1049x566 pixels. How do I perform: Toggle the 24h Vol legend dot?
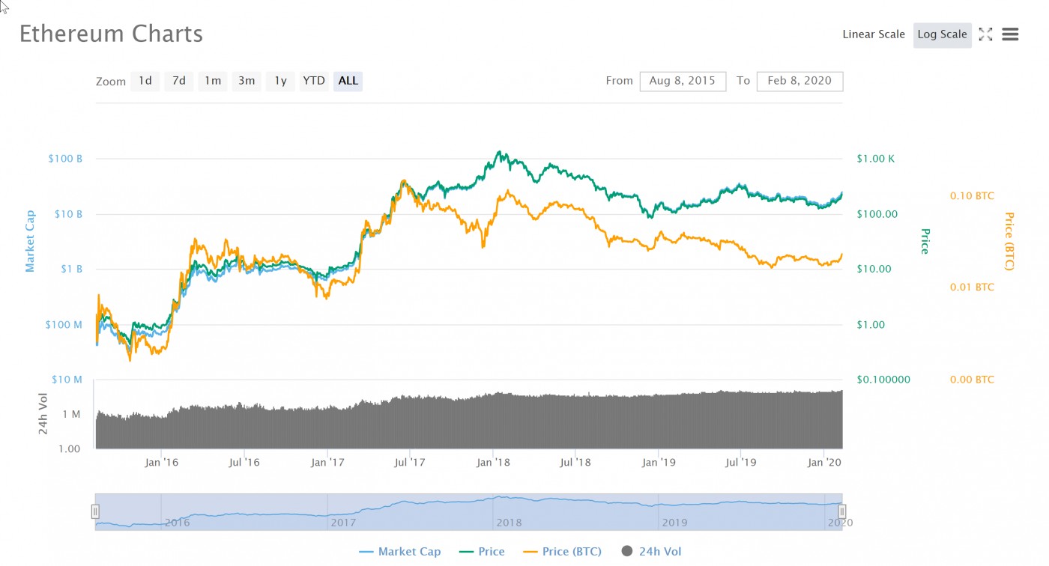[628, 552]
